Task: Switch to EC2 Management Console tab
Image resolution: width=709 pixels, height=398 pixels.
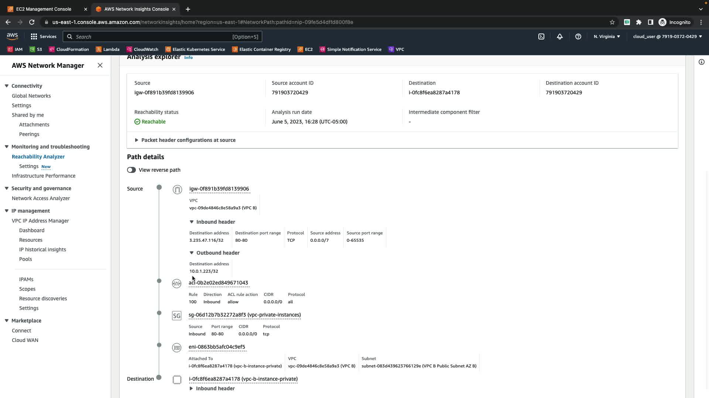Action: point(44,9)
